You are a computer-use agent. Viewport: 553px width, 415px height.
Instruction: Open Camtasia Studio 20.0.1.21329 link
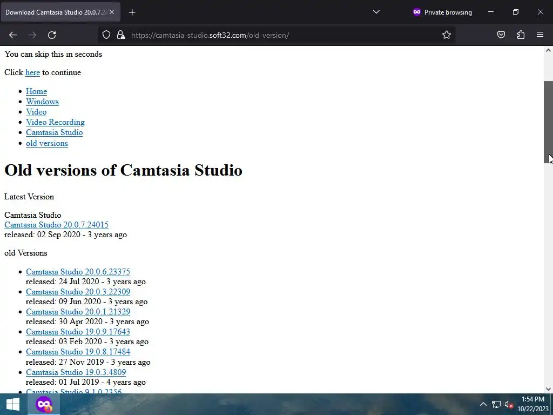click(x=78, y=312)
